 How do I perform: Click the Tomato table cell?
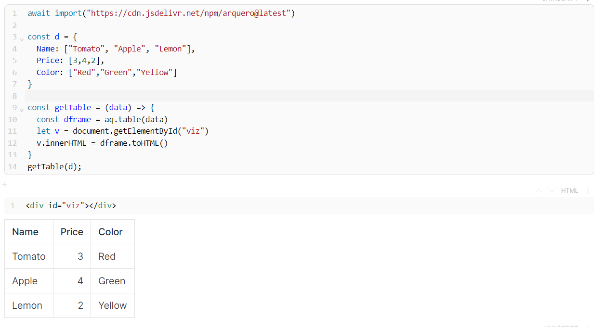(29, 256)
